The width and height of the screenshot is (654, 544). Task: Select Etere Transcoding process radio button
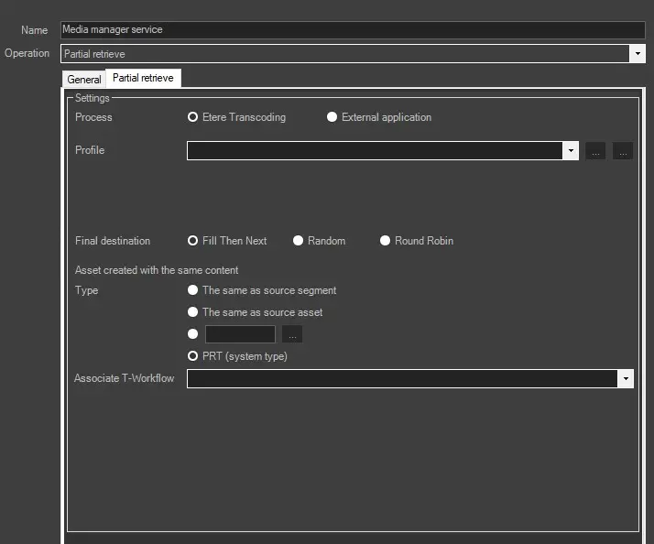(193, 117)
